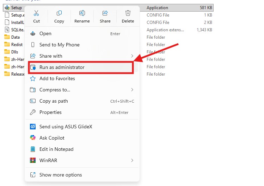This screenshot has width=264, height=186.
Task: Click the SQLite dll file icon
Action: 7,30
